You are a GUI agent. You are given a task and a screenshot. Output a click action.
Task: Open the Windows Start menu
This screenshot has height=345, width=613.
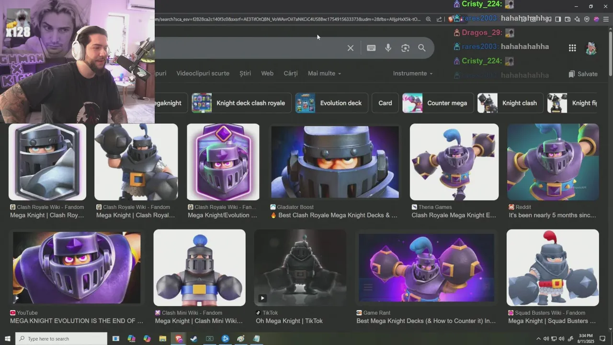[7, 339]
